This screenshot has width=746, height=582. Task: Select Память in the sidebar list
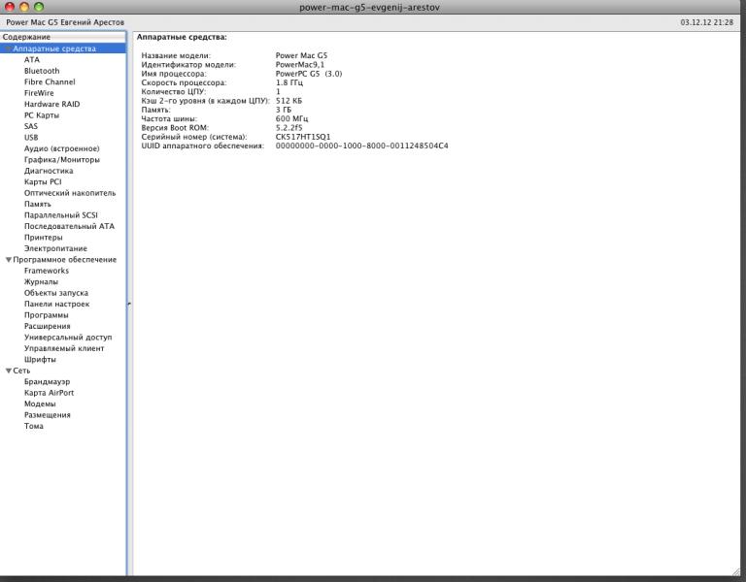(x=38, y=205)
